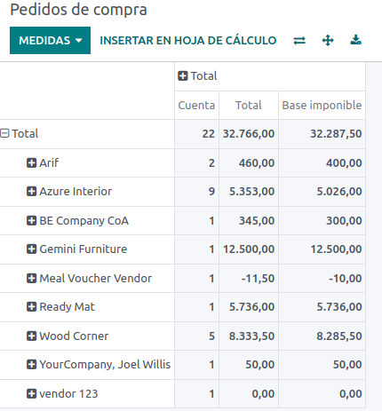The height and width of the screenshot is (411, 382).
Task: Expand the Gemini Furniture row
Action: pos(76,249)
